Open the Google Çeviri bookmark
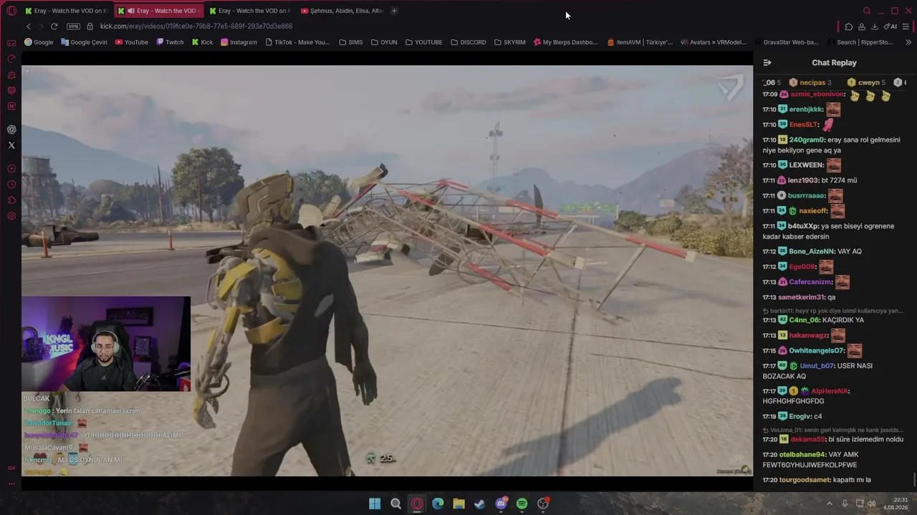This screenshot has height=515, width=917. coord(84,42)
